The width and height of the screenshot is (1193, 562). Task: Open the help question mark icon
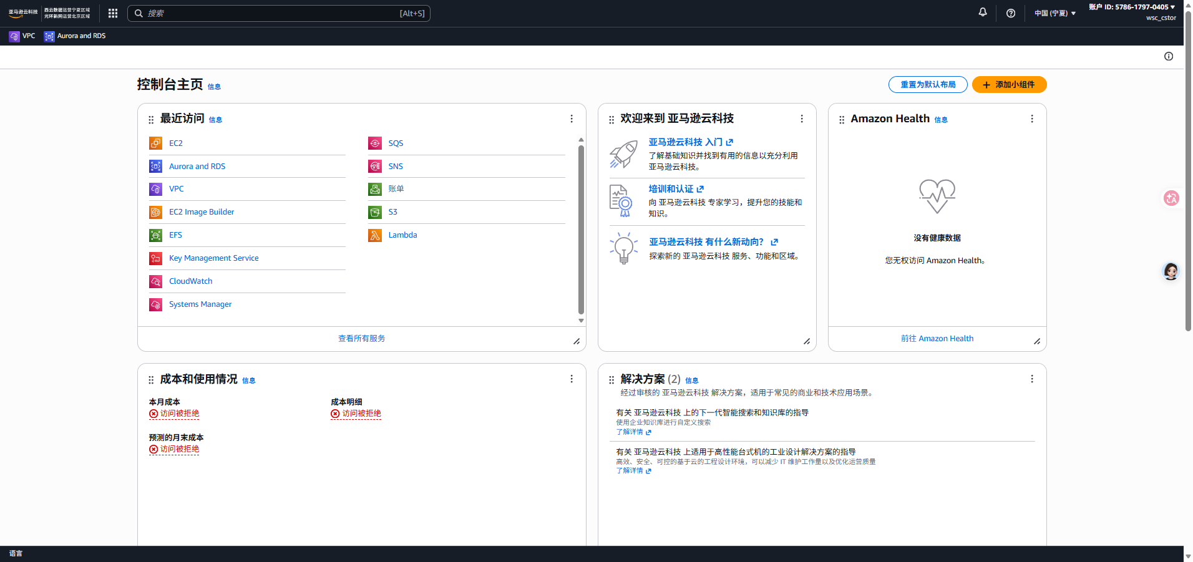click(1011, 13)
